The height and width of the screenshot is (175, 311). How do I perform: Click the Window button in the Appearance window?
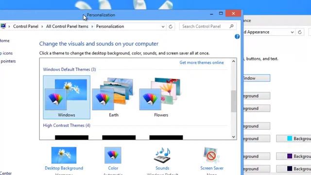click(257, 78)
